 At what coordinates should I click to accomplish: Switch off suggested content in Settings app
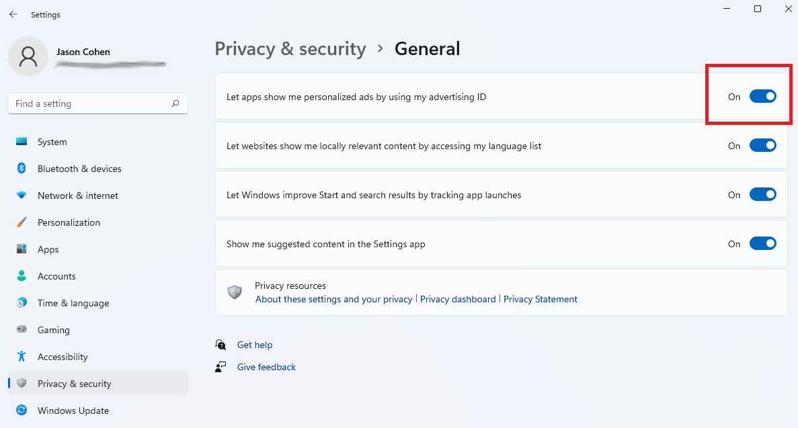point(762,244)
